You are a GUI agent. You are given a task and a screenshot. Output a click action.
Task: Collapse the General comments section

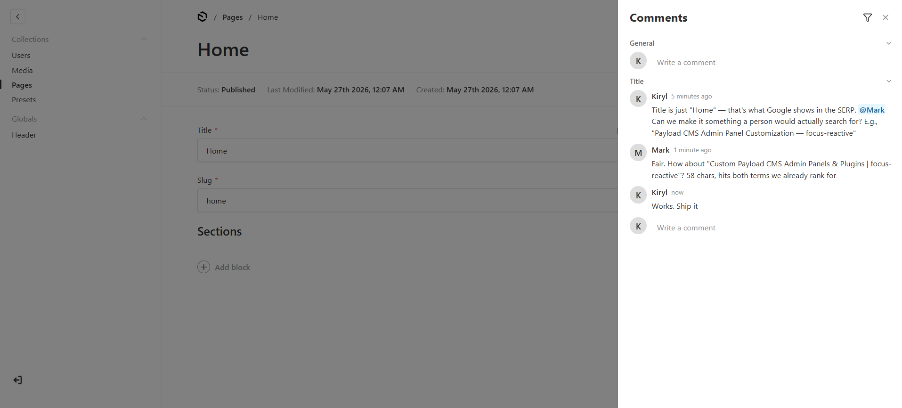(x=888, y=43)
